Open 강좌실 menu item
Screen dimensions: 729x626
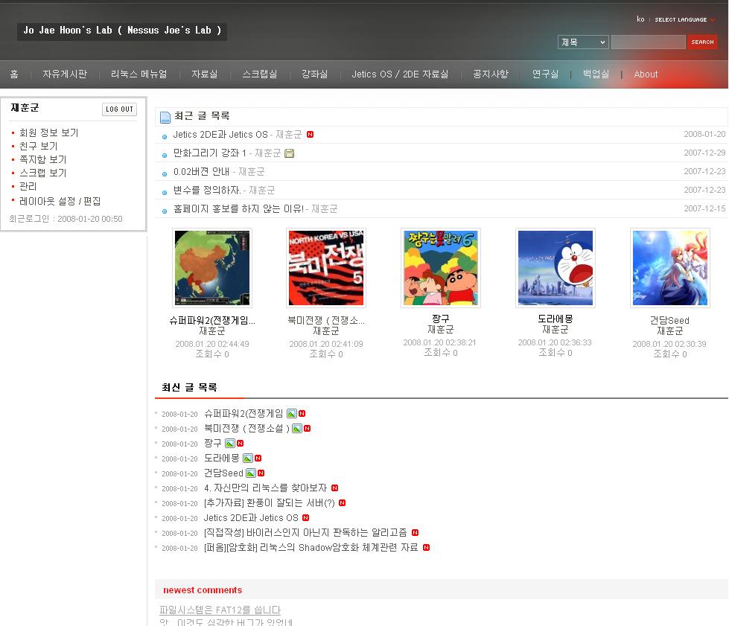315,74
